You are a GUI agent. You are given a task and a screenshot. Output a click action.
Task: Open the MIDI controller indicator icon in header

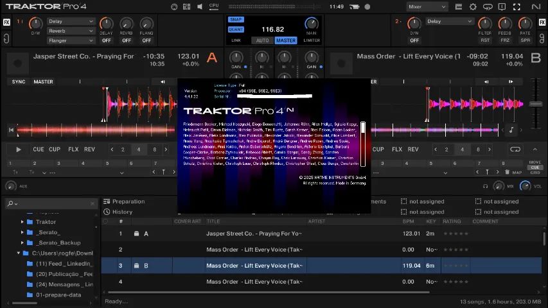174,6
